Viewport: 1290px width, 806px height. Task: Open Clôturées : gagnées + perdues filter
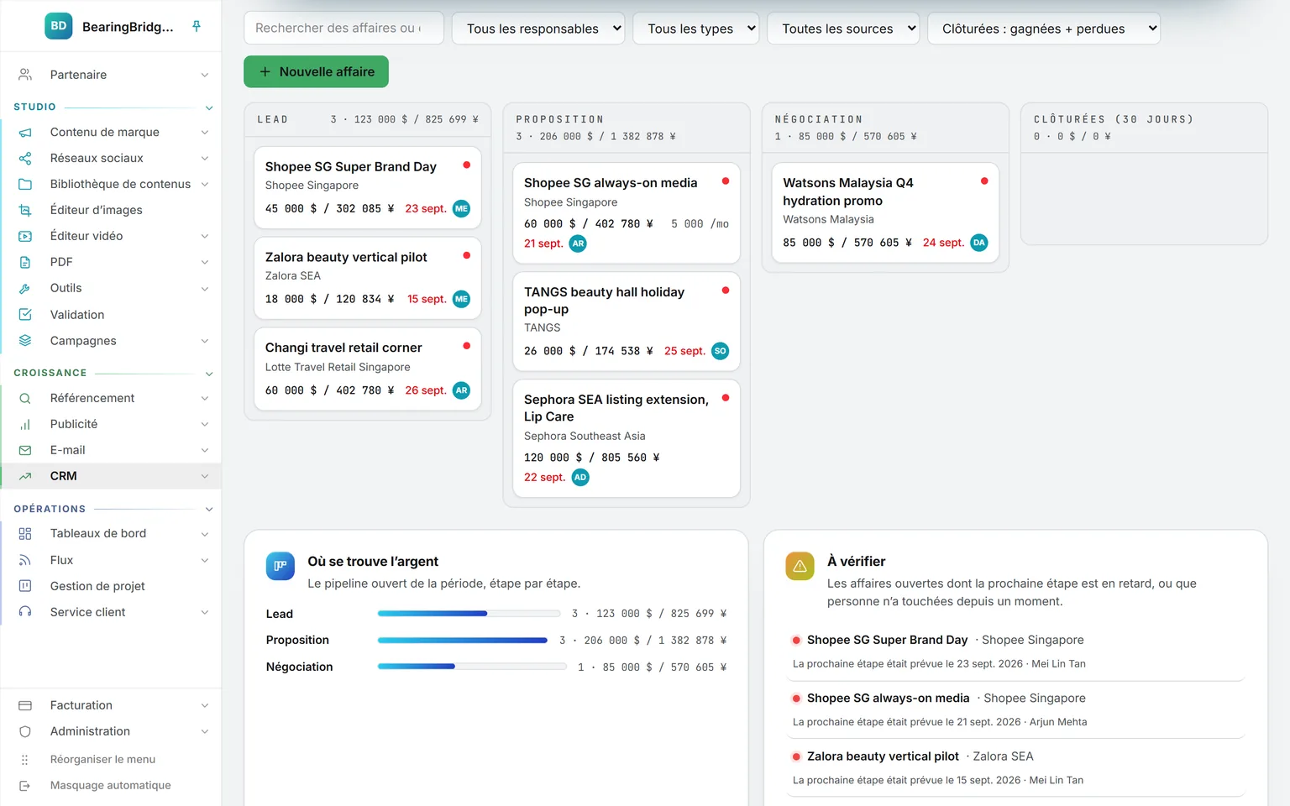coord(1044,29)
